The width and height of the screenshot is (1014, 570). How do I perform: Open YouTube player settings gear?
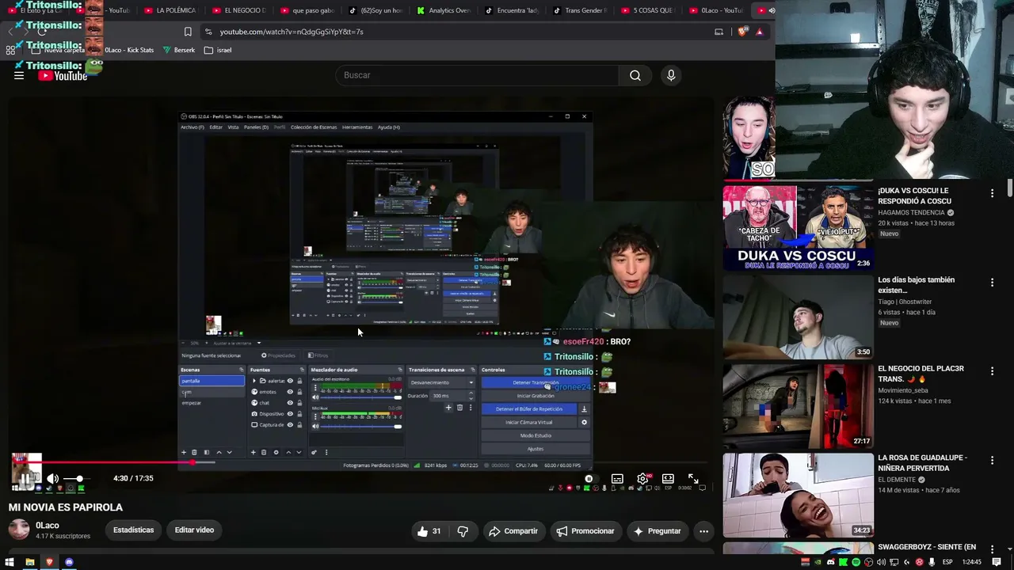[x=642, y=479]
